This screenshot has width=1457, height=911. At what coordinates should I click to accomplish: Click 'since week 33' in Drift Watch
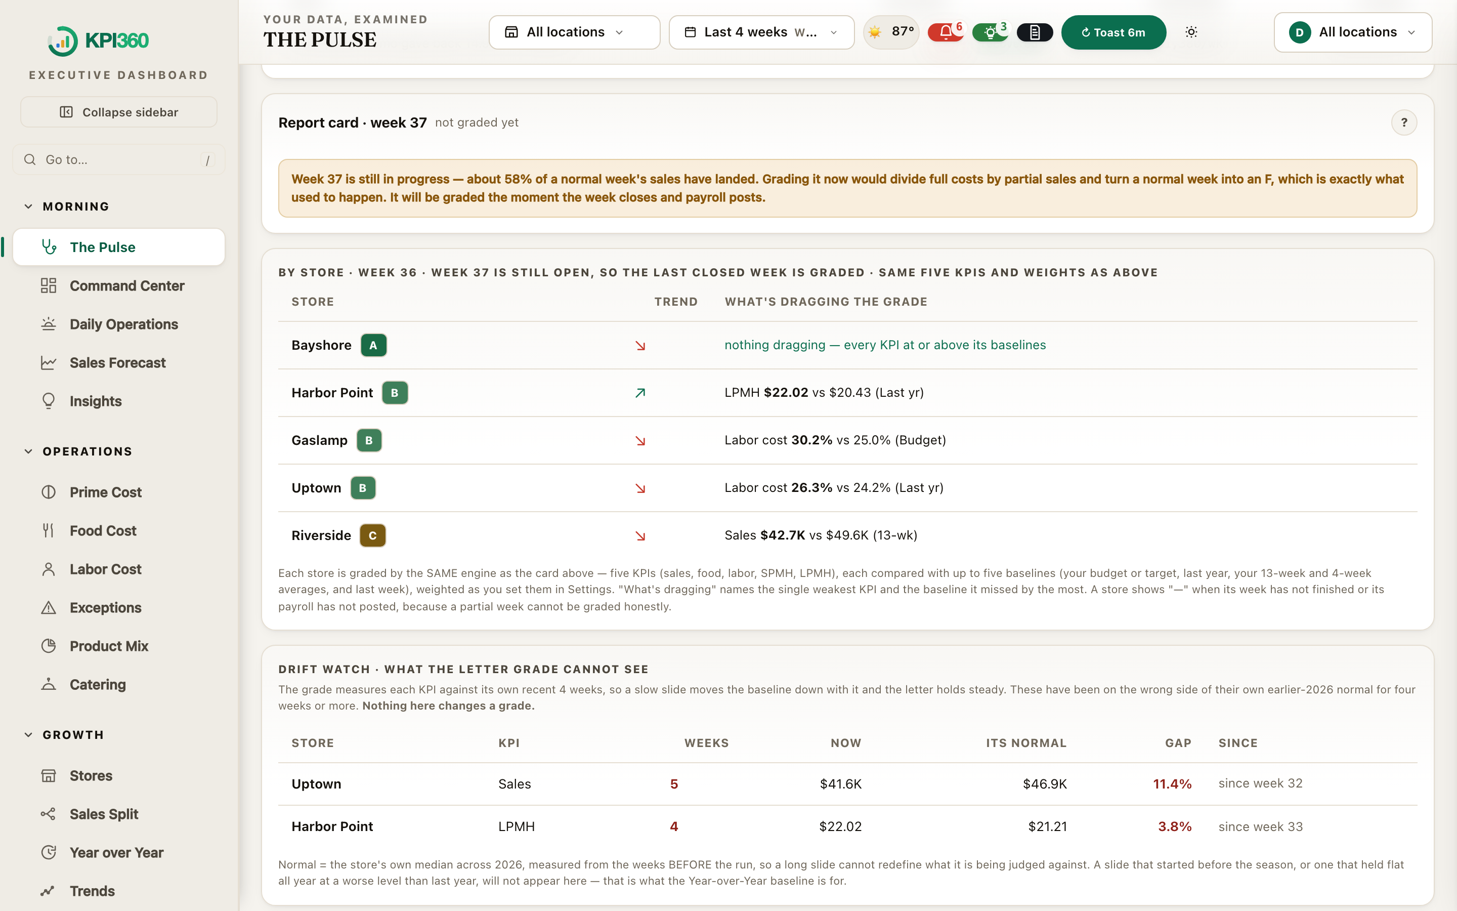(x=1260, y=826)
